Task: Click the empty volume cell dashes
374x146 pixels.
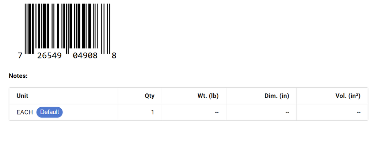Action: point(359,112)
